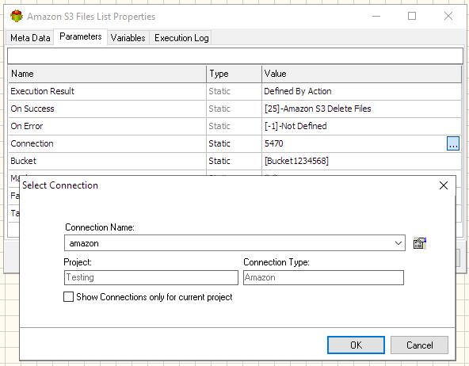Viewport: 469px width, 366px height.
Task: Click the Connection Type field showing Amazon
Action: pos(323,277)
